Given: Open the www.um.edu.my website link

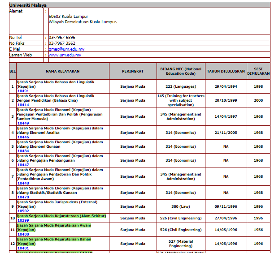Looking at the screenshot, I should 65,55.
